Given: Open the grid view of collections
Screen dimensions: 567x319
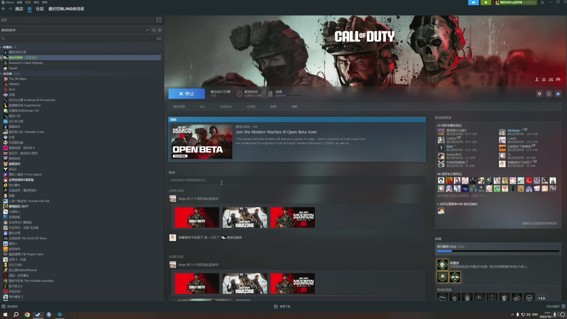Looking at the screenshot, I should 159,20.
